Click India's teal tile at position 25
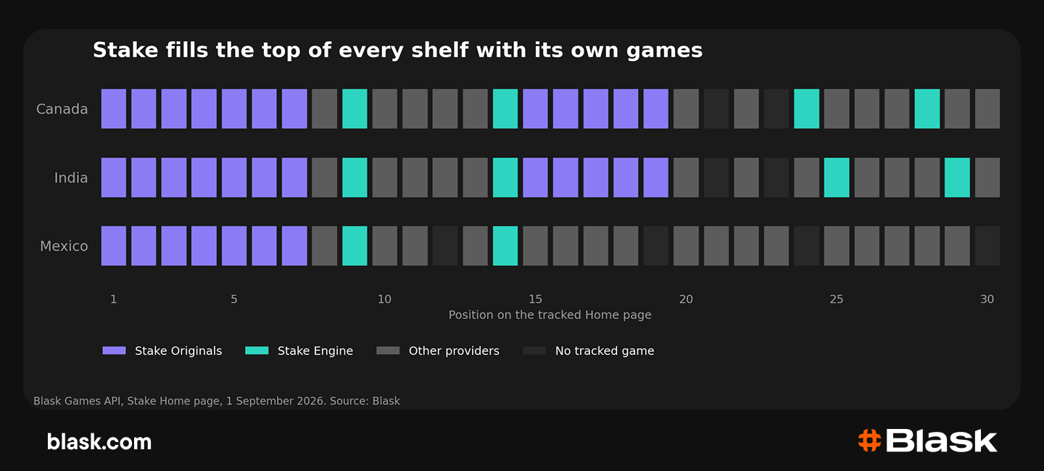The height and width of the screenshot is (471, 1044). tap(837, 178)
